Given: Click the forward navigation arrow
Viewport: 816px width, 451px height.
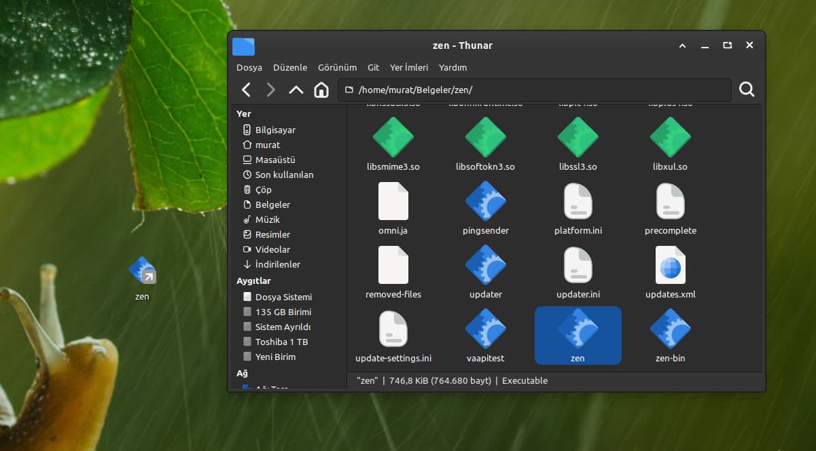Looking at the screenshot, I should 271,90.
